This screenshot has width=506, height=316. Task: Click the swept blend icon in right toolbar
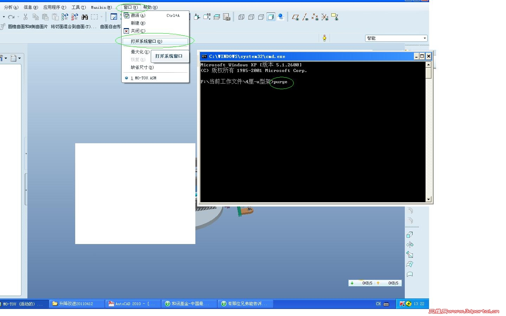point(410,254)
